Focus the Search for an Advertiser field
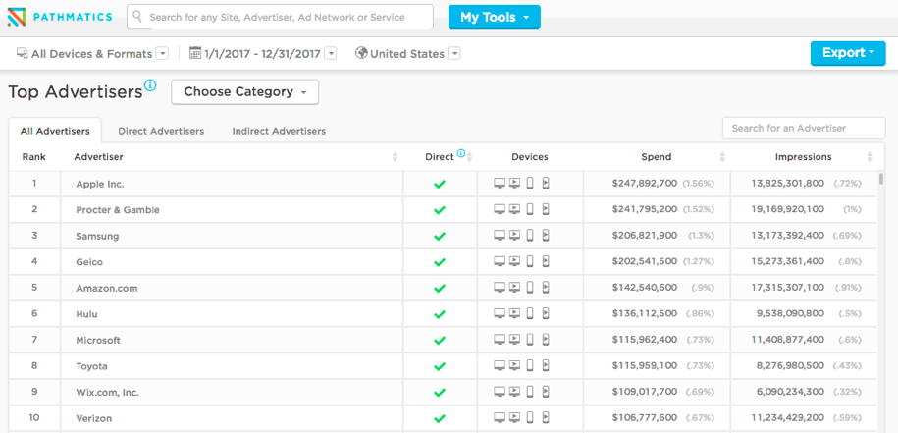Image resolution: width=898 pixels, height=433 pixels. 804,129
